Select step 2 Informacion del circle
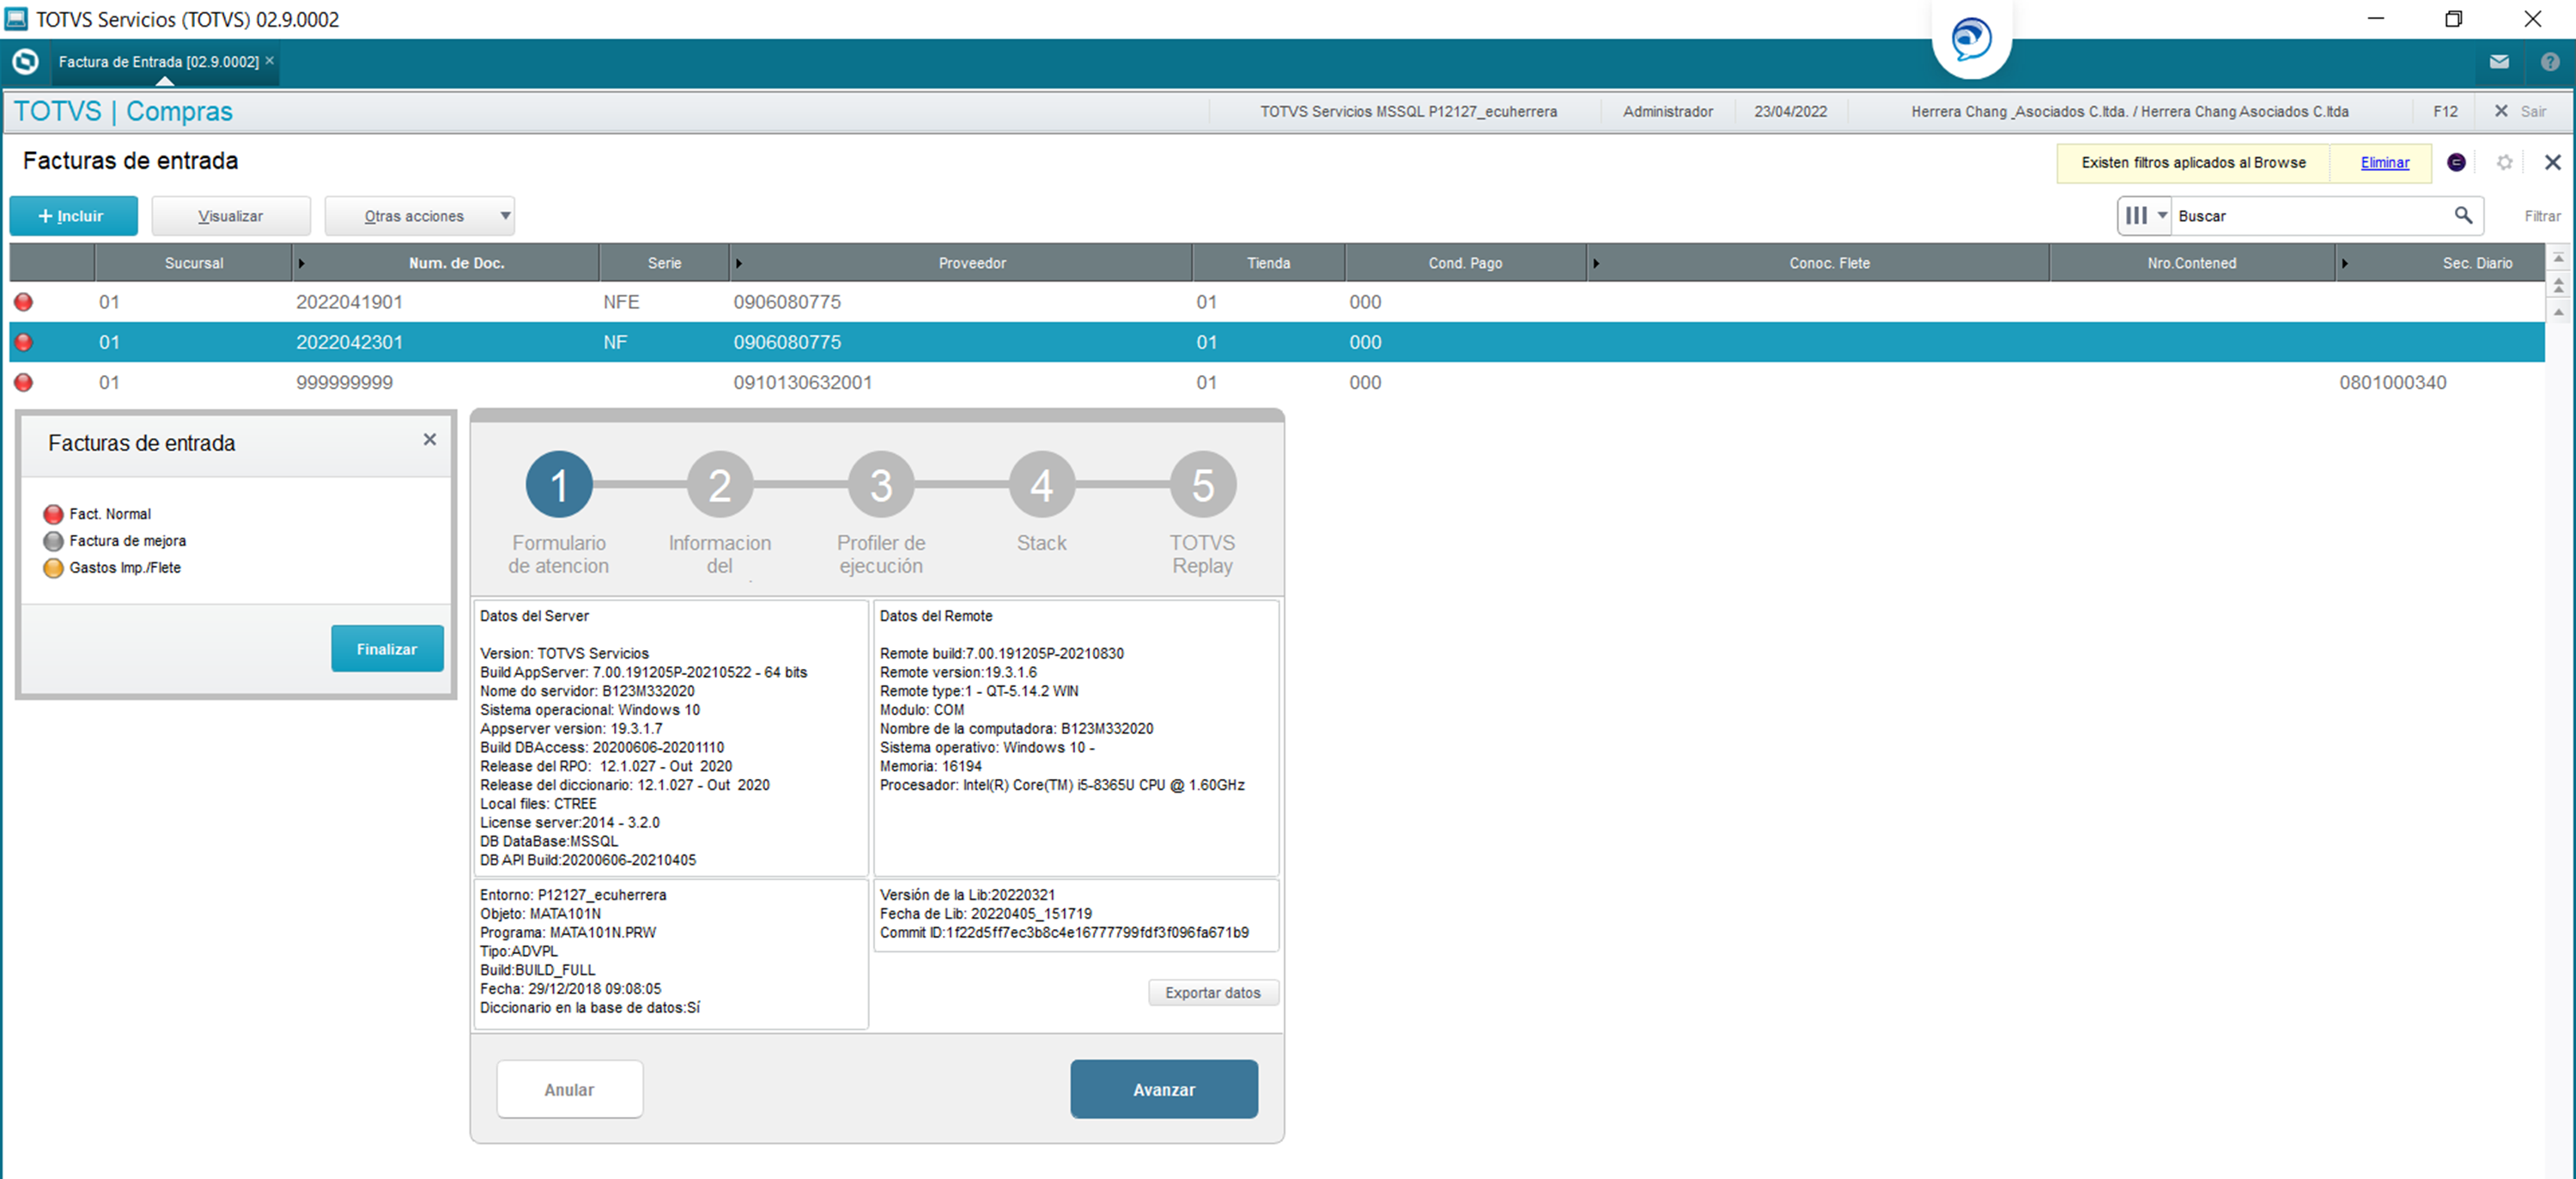The width and height of the screenshot is (2576, 1179). pos(720,485)
